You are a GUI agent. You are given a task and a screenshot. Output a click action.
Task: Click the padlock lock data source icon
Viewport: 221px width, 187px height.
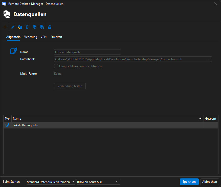50,27
